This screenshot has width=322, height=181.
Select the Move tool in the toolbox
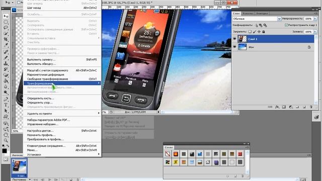(6, 16)
